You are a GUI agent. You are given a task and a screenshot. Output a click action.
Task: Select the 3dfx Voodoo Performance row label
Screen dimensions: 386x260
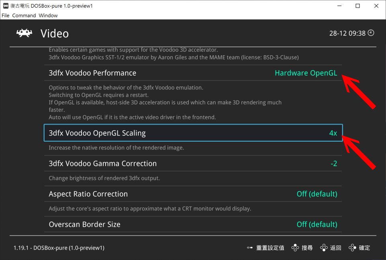[x=92, y=73]
